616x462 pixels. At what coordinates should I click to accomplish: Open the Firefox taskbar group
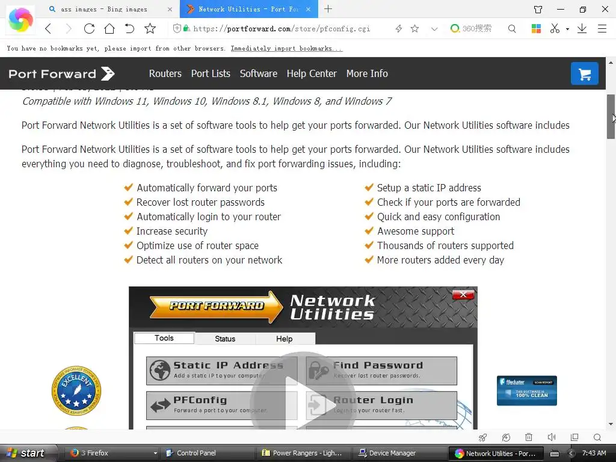[113, 453]
